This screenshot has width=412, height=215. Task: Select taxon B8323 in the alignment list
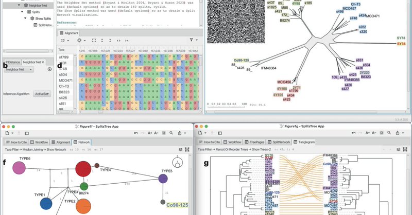(64, 92)
